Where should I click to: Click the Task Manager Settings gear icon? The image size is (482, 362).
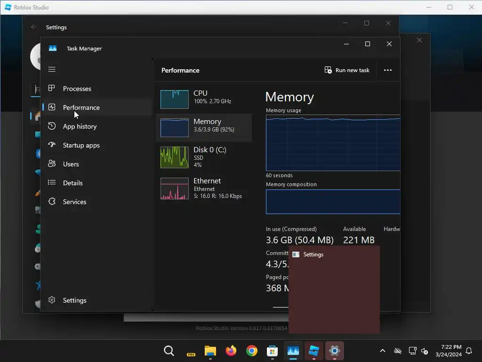[x=52, y=300]
